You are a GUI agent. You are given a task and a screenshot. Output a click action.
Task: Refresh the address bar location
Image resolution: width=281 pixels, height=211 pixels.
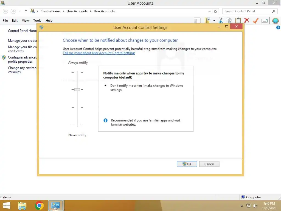click(x=215, y=11)
